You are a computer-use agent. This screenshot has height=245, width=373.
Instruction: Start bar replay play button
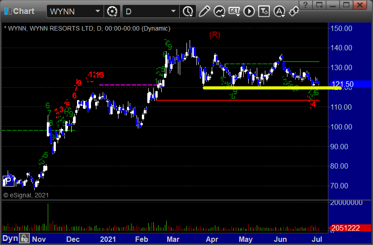(249, 11)
